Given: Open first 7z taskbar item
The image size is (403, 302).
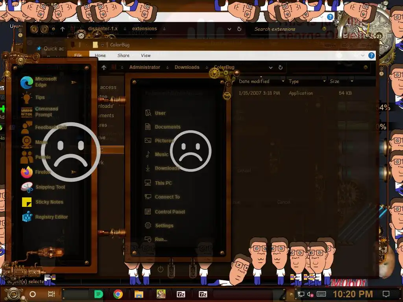Looking at the screenshot, I should (181, 294).
